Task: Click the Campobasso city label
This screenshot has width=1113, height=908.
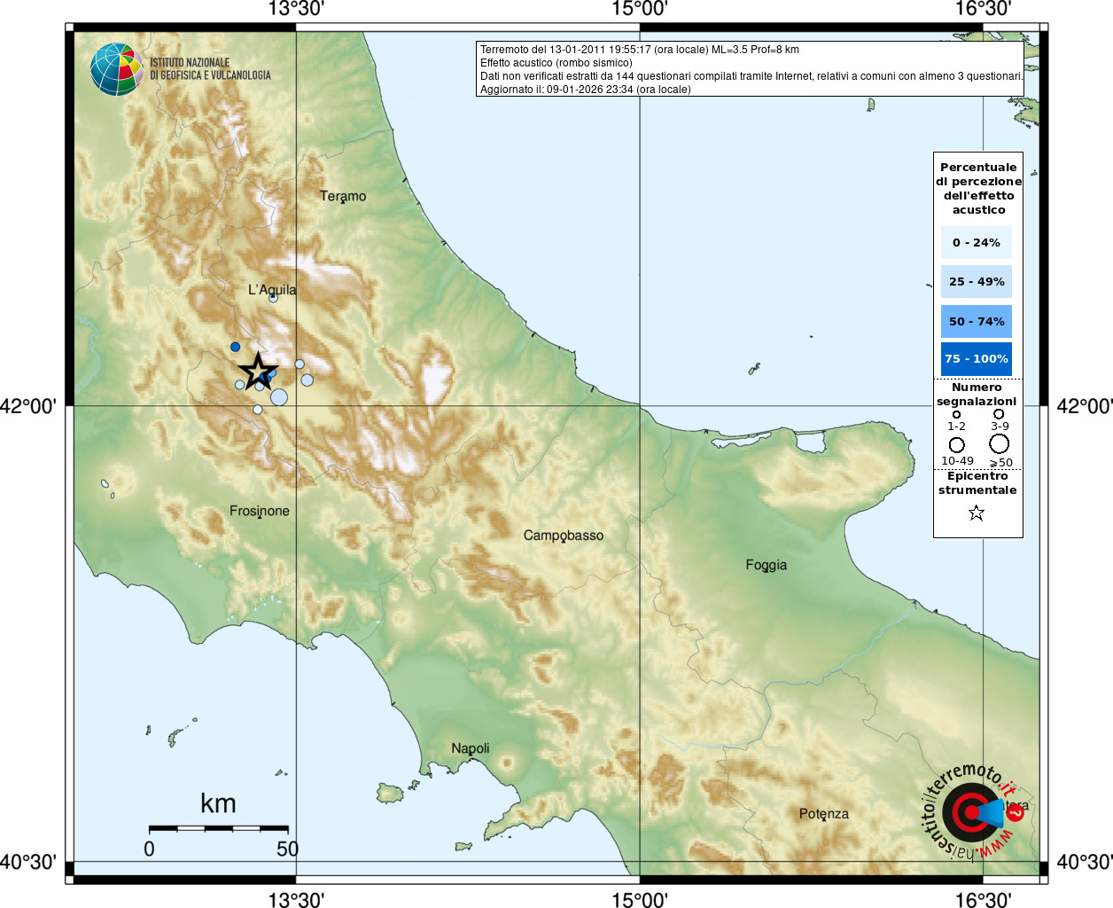Action: pyautogui.click(x=564, y=536)
